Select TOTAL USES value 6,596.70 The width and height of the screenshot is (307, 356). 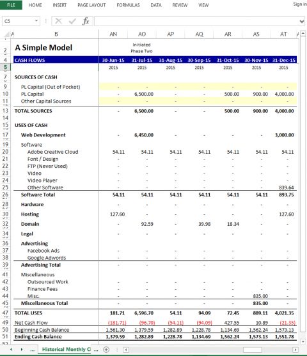click(144, 313)
